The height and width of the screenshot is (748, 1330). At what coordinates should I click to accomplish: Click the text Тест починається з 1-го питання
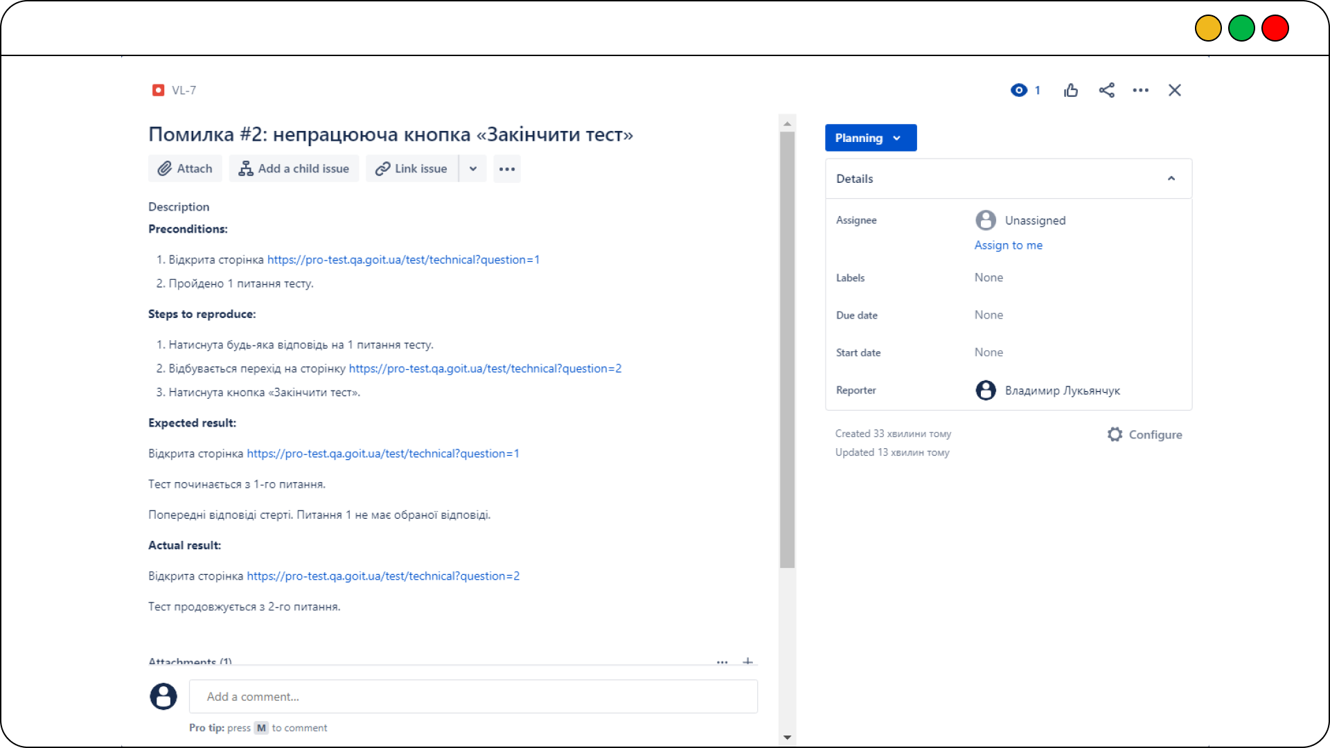coord(237,484)
